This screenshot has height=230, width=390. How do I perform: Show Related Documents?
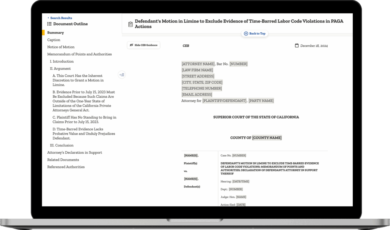[x=63, y=160]
